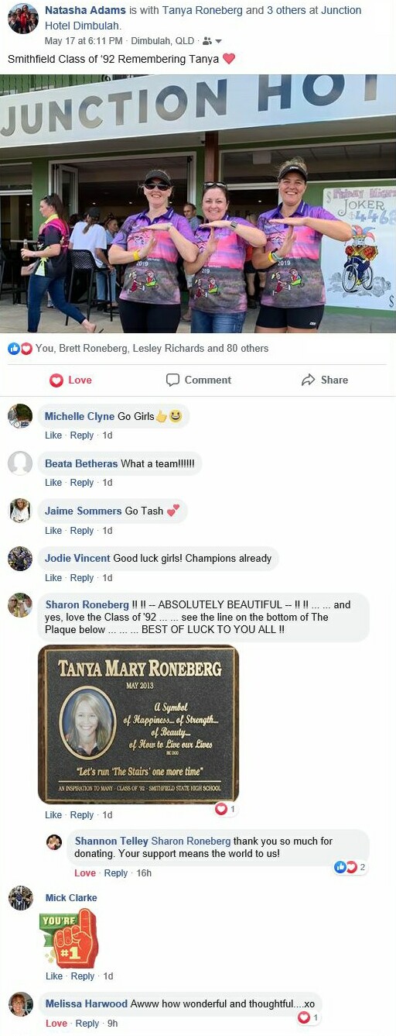View reactions on Shannon Telley's reply
The height and width of the screenshot is (1036, 396).
(x=350, y=867)
